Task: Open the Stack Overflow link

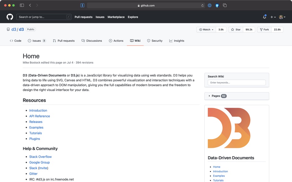Action: click(x=40, y=157)
